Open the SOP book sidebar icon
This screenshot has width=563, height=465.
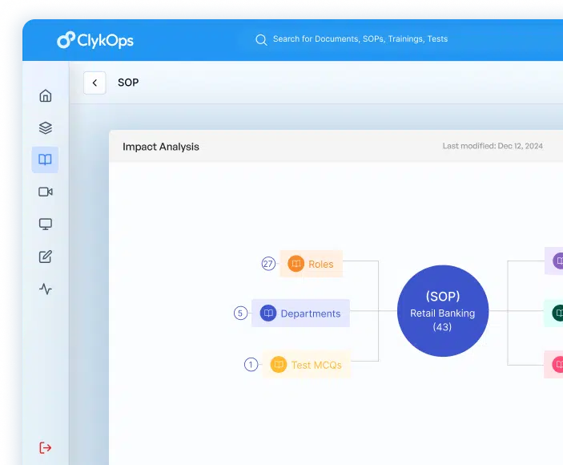[x=46, y=160]
